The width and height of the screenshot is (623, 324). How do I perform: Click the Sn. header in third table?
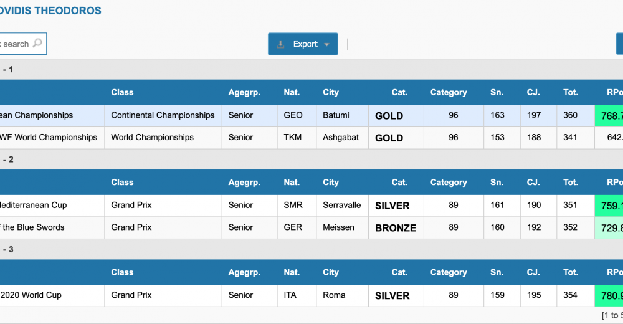coord(497,272)
